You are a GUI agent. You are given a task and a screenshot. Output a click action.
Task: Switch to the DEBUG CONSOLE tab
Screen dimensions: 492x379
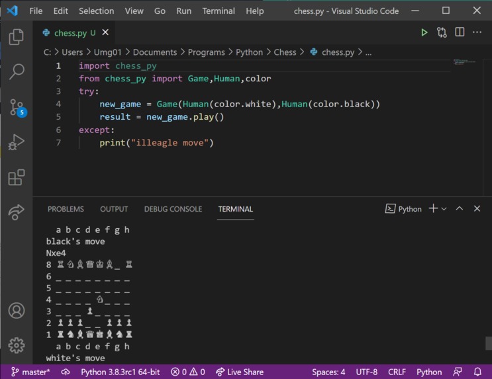[x=173, y=209]
